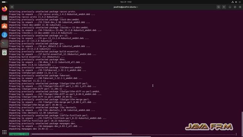The width and height of the screenshot is (243, 137).
Task: Click line 'Unpacking g++-13 (13.2.0-4ubuntu3) ...'
Action: tap(33, 41)
